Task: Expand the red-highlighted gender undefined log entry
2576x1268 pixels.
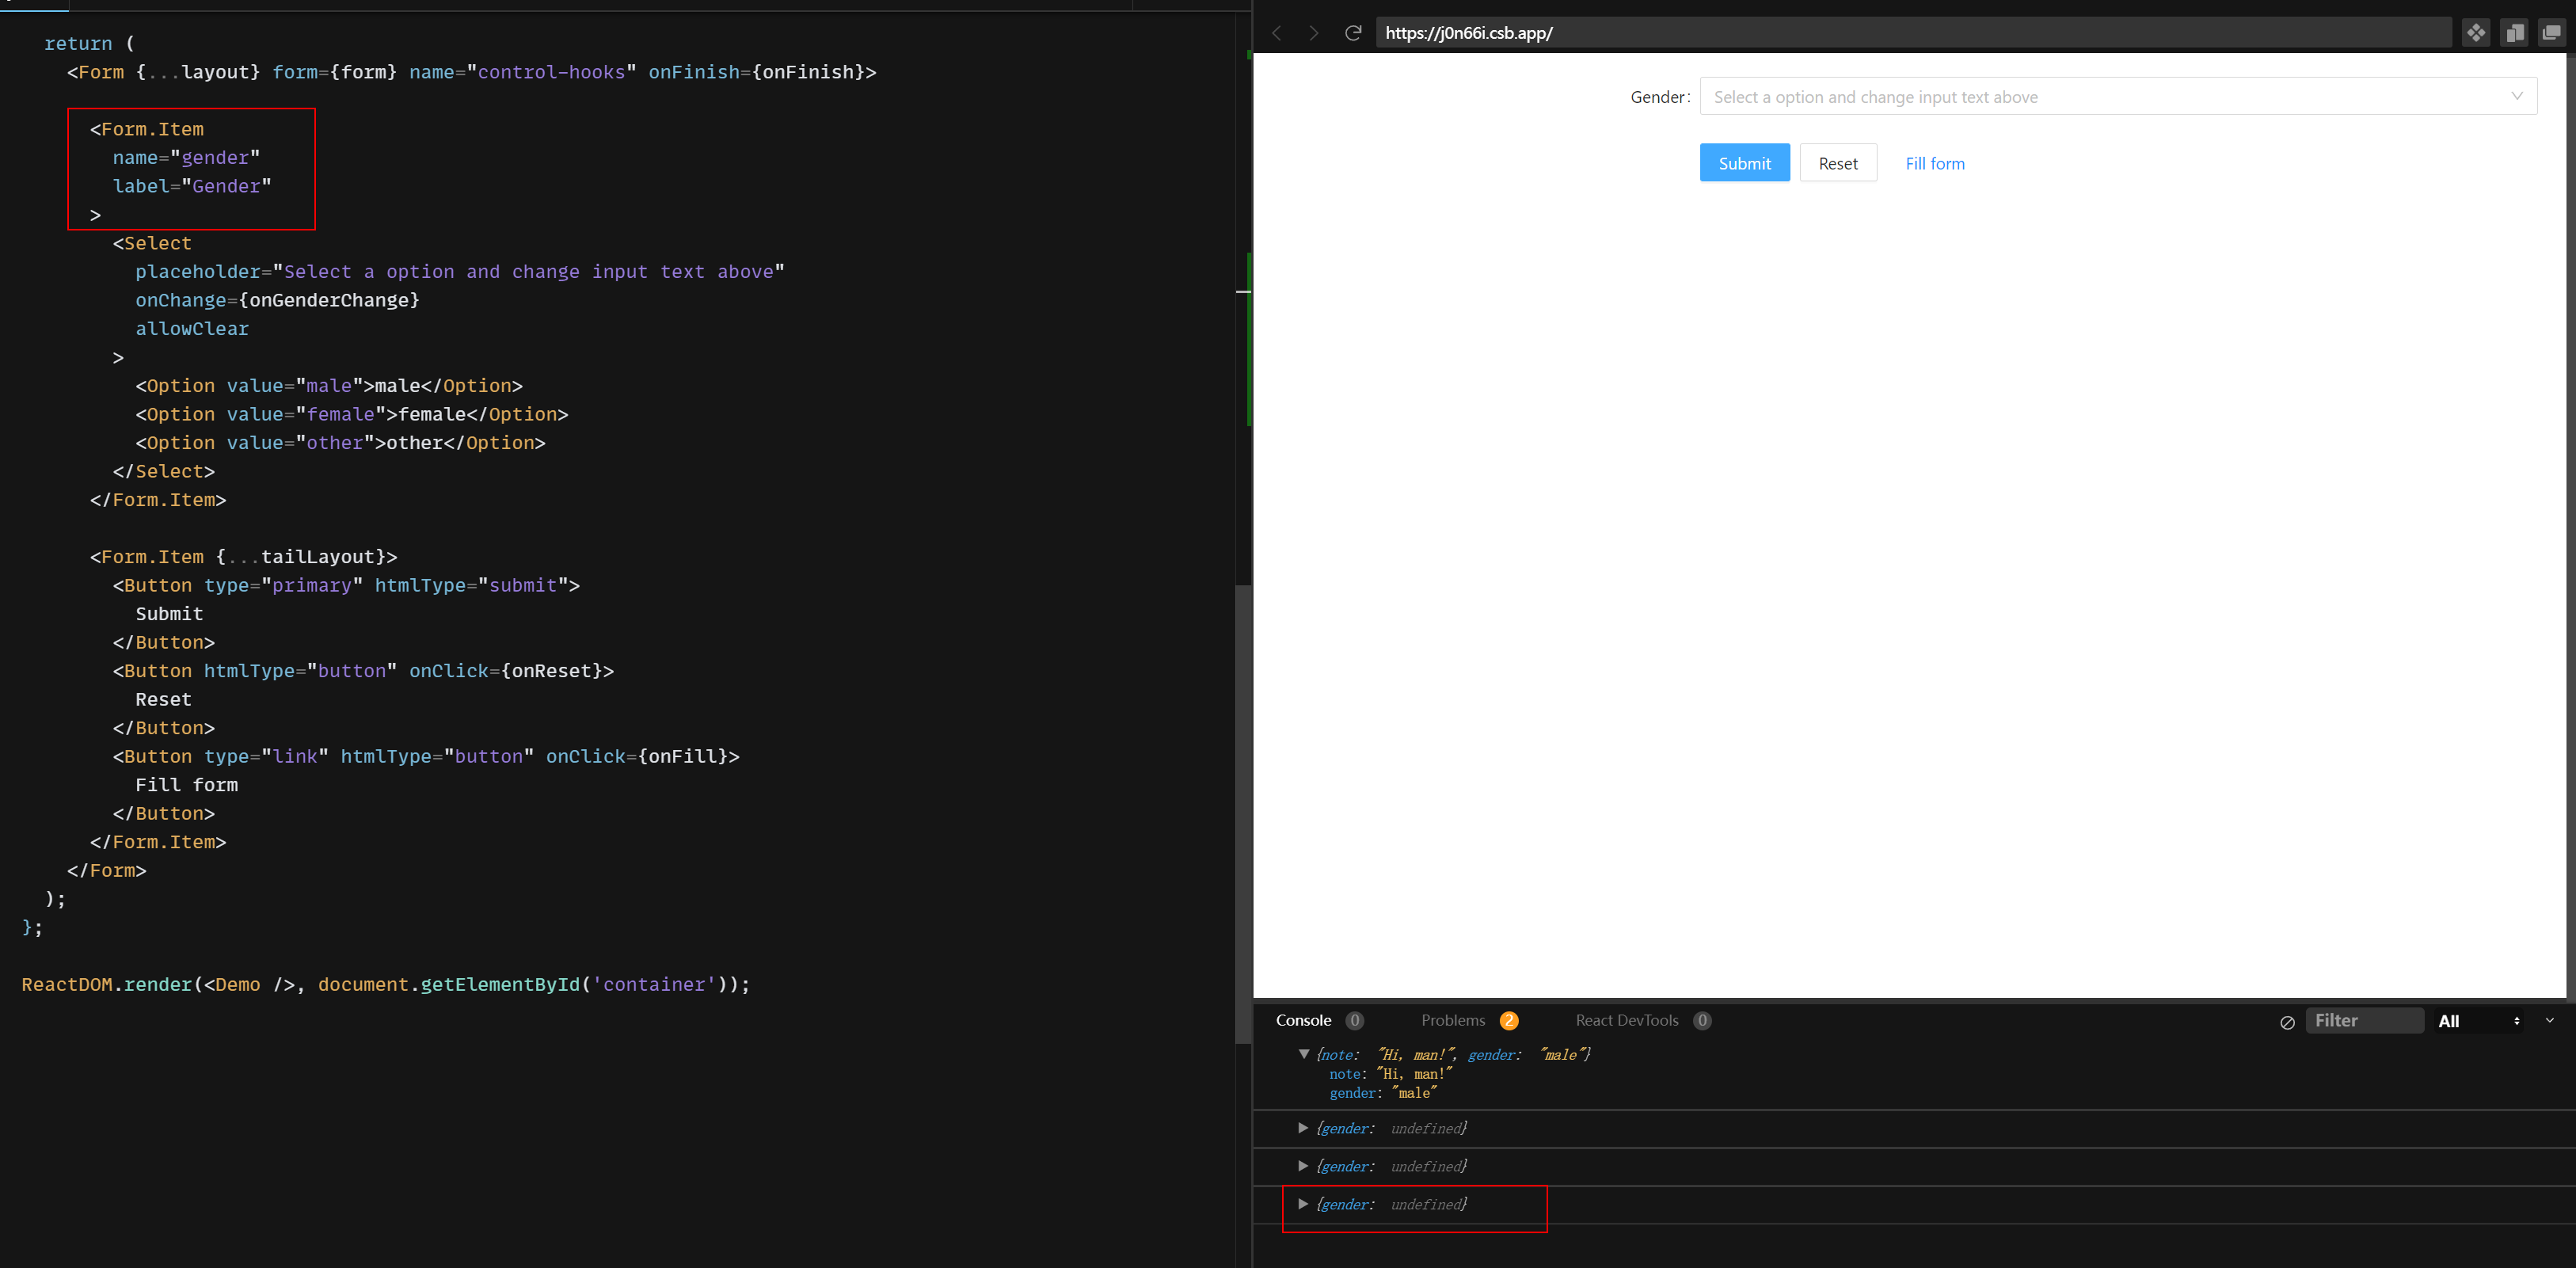Action: tap(1303, 1204)
